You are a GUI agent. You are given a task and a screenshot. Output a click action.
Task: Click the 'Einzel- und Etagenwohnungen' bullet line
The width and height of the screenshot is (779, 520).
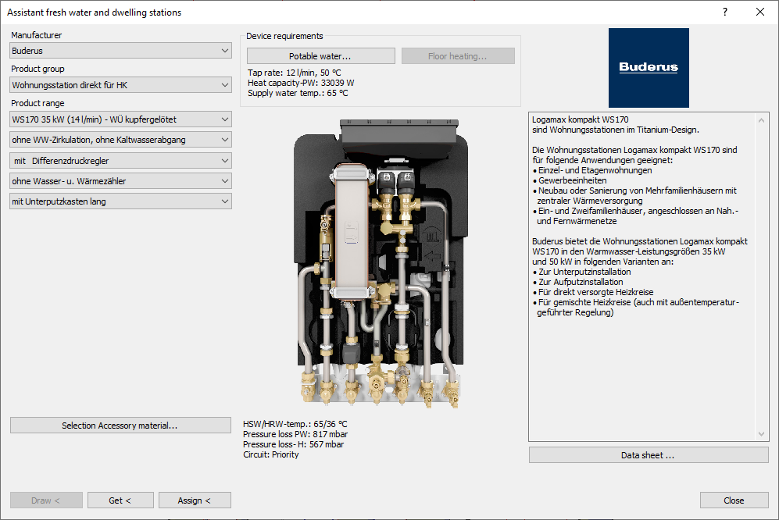(x=592, y=170)
